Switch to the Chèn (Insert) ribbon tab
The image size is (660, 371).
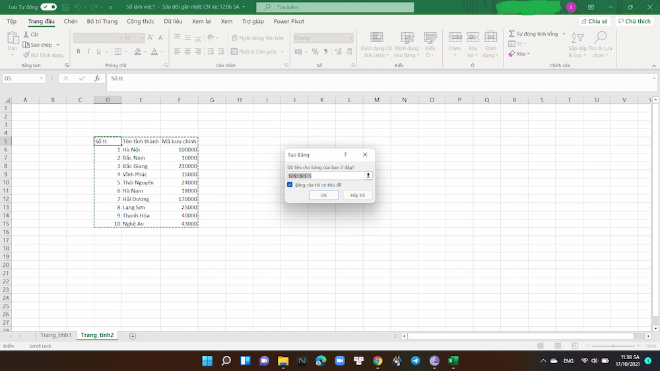[71, 22]
